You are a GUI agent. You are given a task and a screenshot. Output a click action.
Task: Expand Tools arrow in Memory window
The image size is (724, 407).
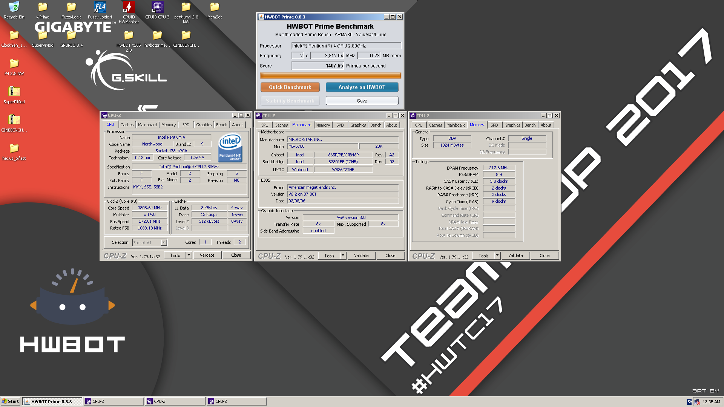pos(497,256)
